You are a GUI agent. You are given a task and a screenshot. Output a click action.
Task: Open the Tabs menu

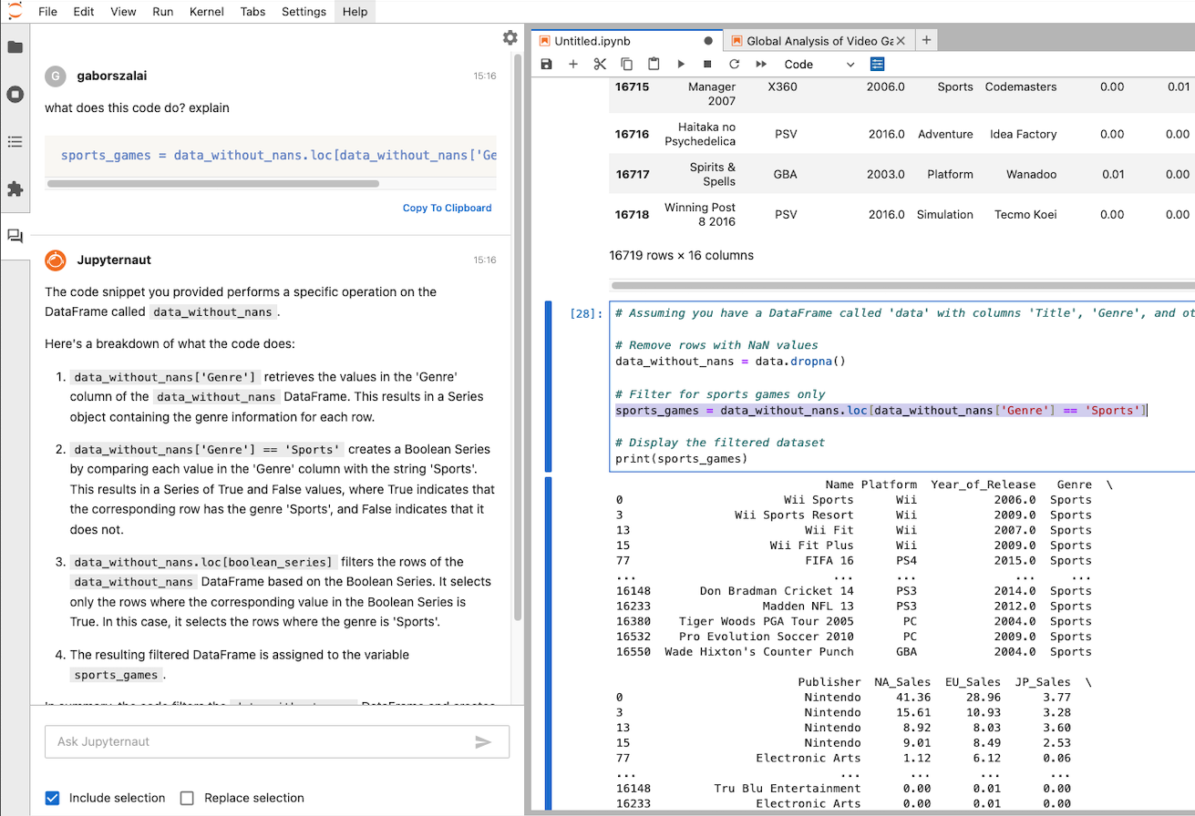click(x=253, y=12)
